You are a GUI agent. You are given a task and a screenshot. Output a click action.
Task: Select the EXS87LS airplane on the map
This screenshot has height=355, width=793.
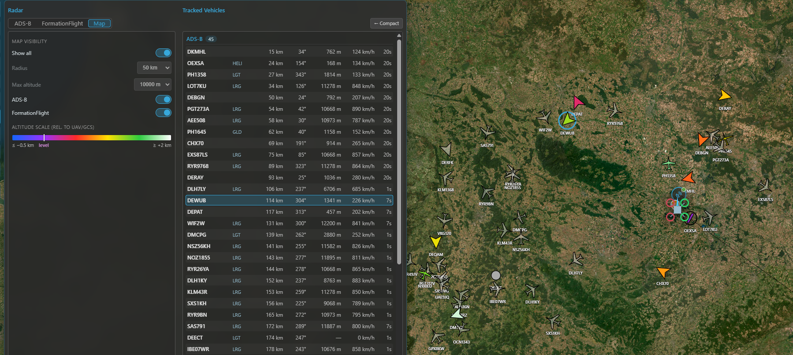765,187
